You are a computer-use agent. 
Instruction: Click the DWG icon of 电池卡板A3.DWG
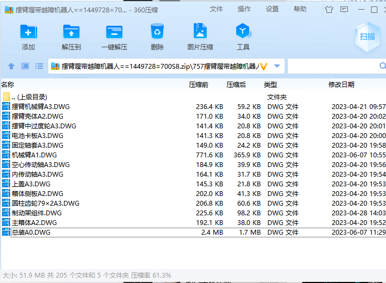tap(6, 136)
